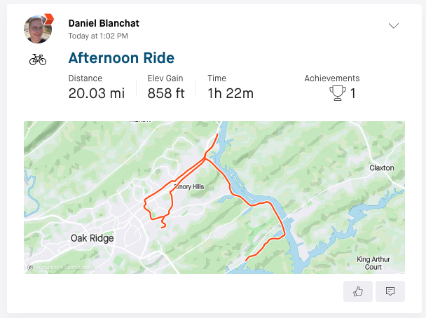Click the Oak Ridge label on map
The width and height of the screenshot is (426, 318).
[92, 238]
